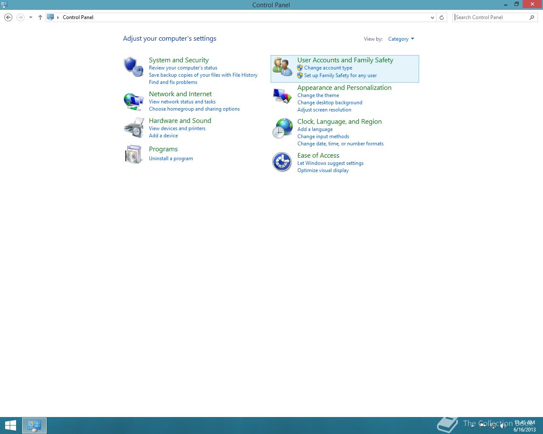Click the Control Panel address bar icon

(50, 17)
